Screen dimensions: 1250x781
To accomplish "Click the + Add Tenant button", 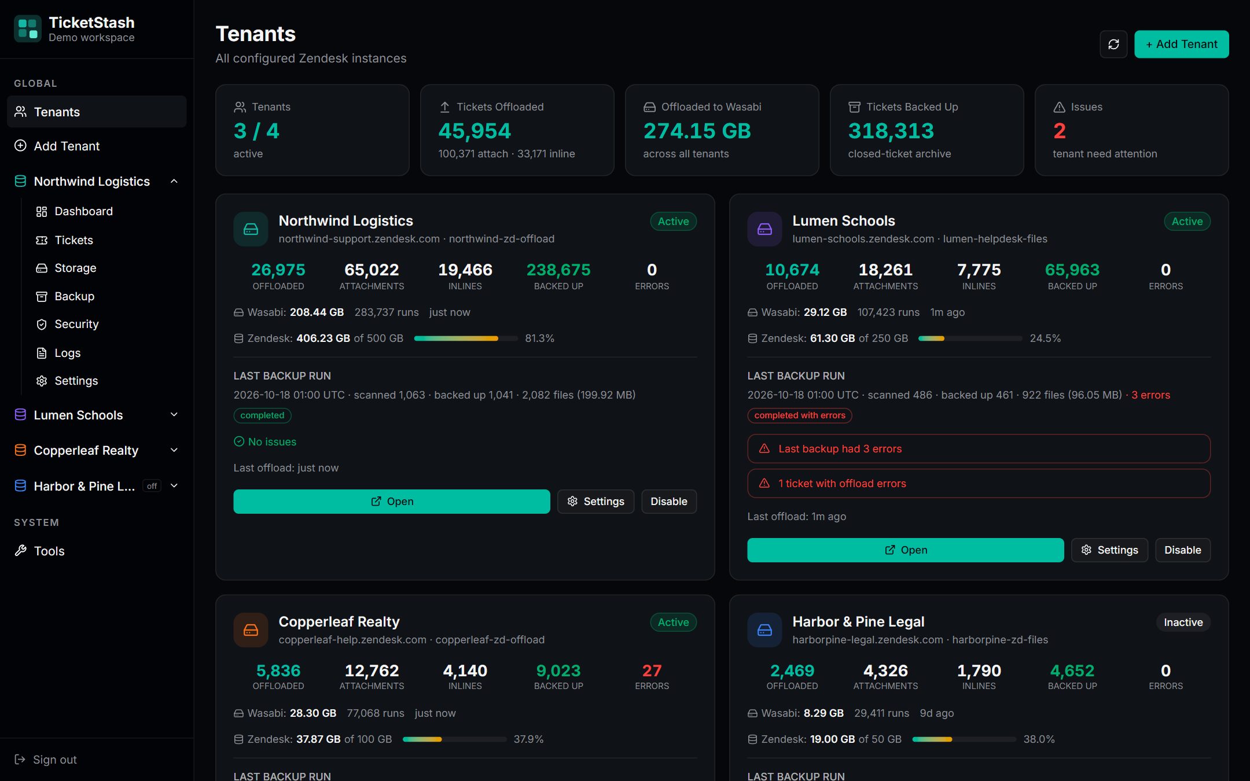I will [1181, 44].
